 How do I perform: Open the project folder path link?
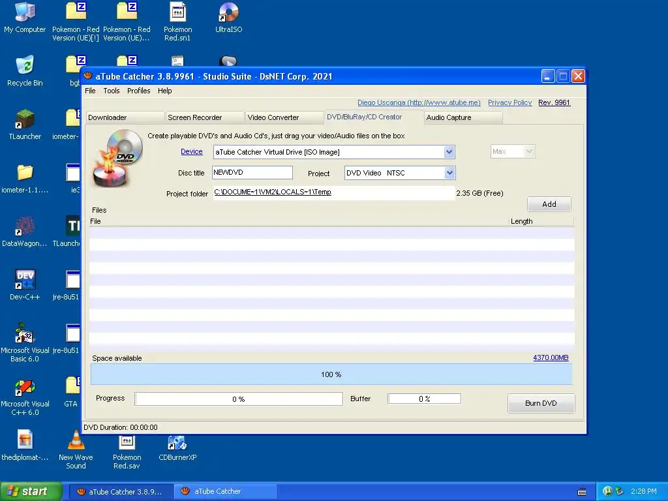[273, 192]
